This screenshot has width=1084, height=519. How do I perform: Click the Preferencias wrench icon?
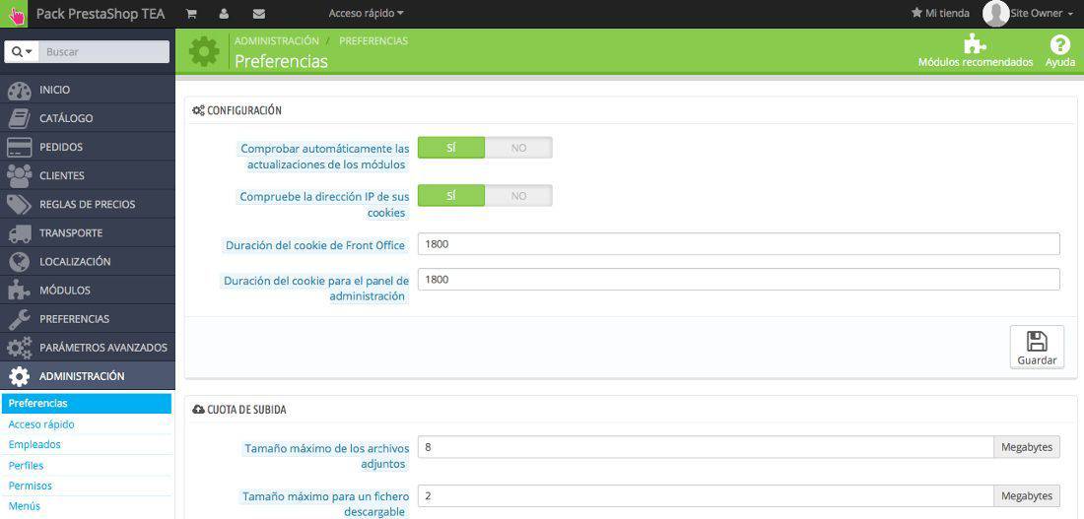click(x=20, y=319)
